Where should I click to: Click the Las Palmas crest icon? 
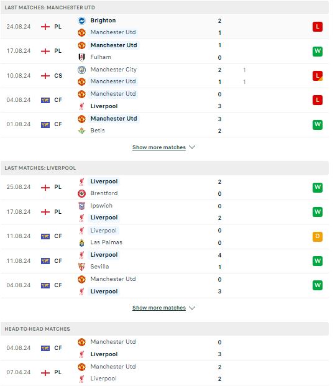[81, 243]
